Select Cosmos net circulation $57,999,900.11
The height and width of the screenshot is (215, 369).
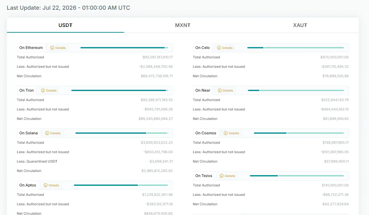click(336, 162)
